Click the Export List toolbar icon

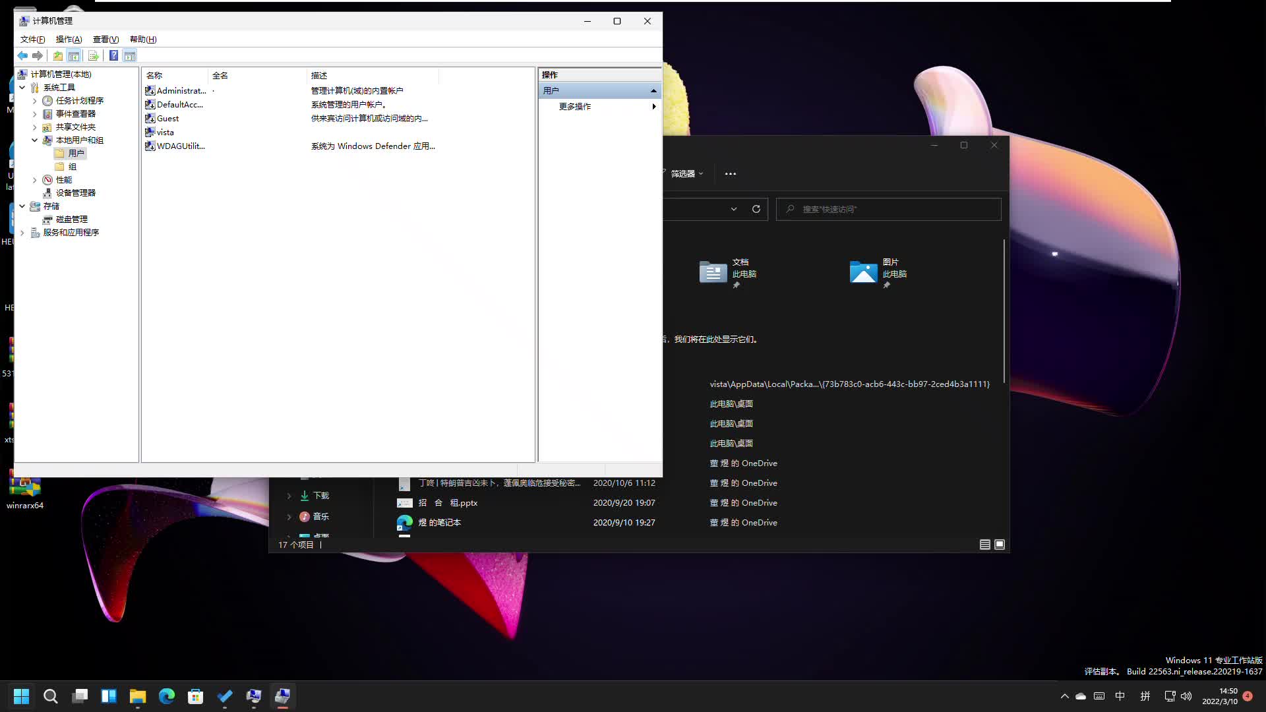coord(93,55)
